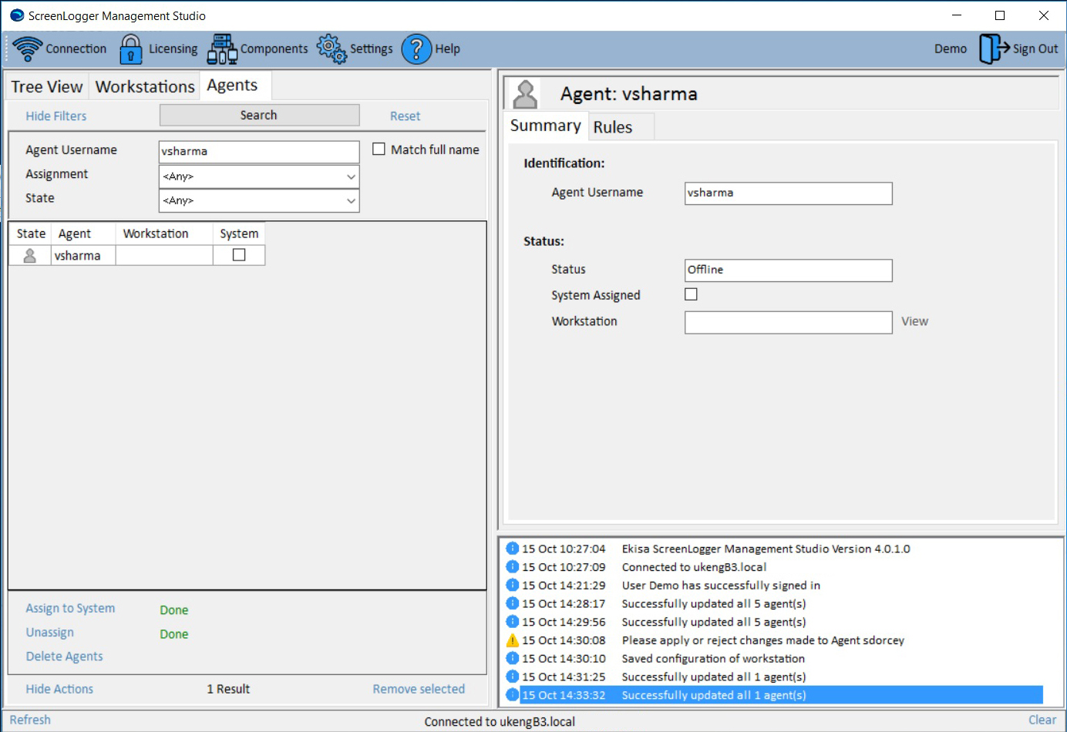
Task: Click Delete Agents link
Action: pyautogui.click(x=64, y=656)
